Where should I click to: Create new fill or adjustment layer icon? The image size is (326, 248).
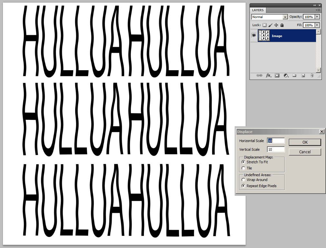point(286,76)
